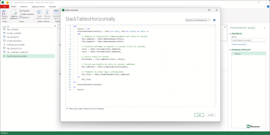Click code line 6 tbl1_demoted
The height and width of the screenshot is (135, 270).
(103, 39)
